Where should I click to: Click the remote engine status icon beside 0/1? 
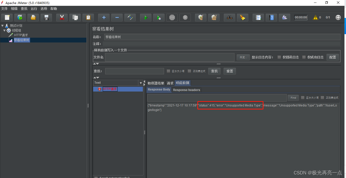coord(338,17)
